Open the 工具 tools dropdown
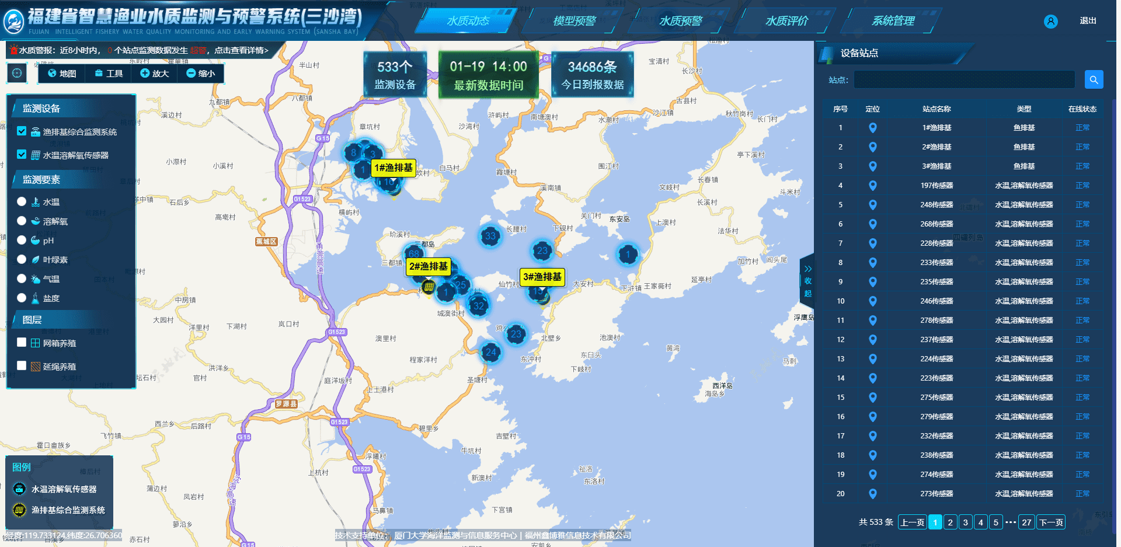Image resolution: width=1121 pixels, height=547 pixels. [x=109, y=74]
